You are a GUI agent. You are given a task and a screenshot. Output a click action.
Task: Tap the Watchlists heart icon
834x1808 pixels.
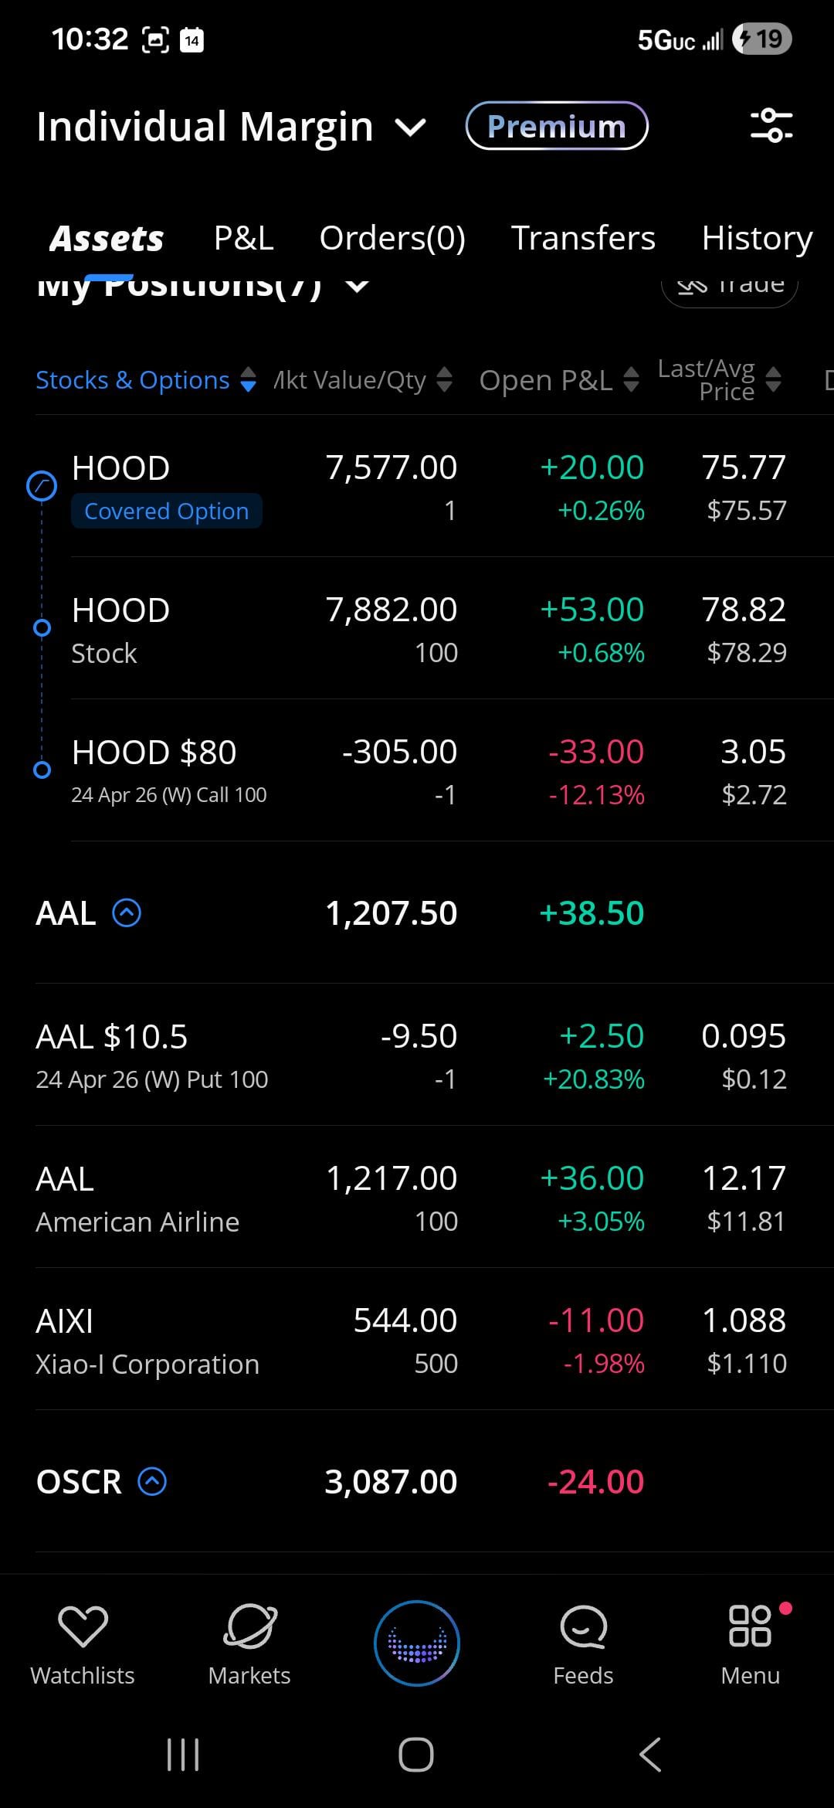click(x=83, y=1625)
